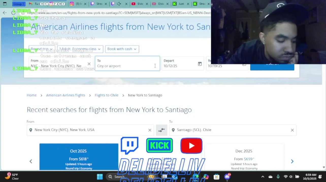Viewport: 326px width, 182px height.
Task: Expand the Group 1 tab group
Action: (19, 4)
